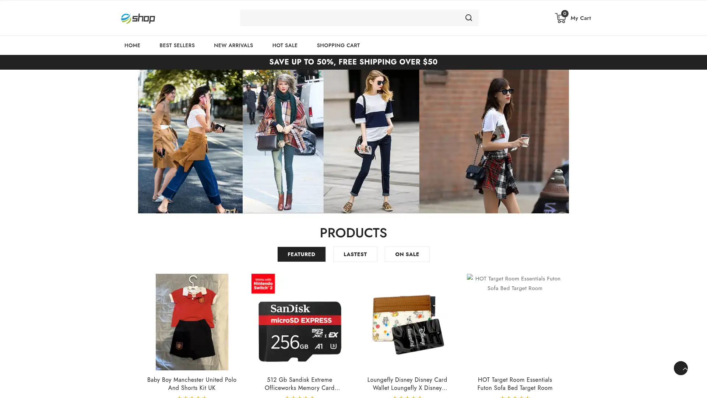
Task: Click the SanDisk microSD card thumbnail
Action: [299, 330]
